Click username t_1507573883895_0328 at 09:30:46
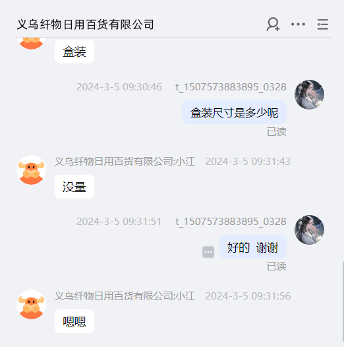The image size is (344, 347). click(x=231, y=87)
